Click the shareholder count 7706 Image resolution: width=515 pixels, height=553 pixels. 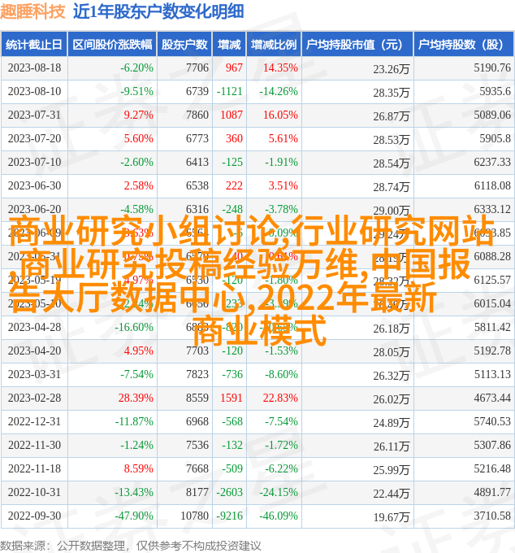pos(197,67)
